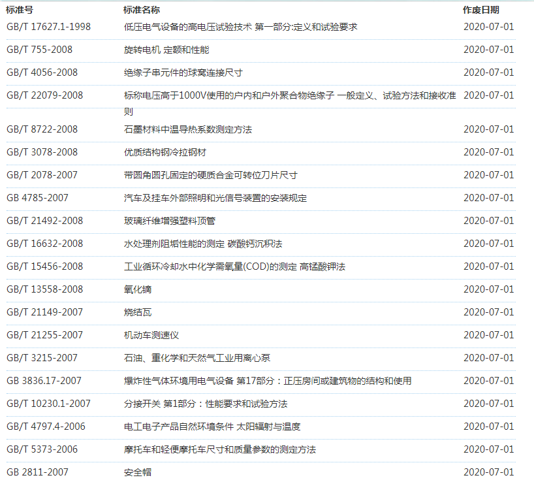This screenshot has height=484, width=534.
Task: Click the 标准号 column header
Action: (20, 10)
